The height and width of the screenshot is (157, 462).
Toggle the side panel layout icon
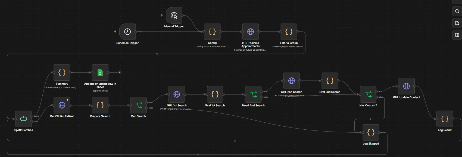click(x=457, y=35)
